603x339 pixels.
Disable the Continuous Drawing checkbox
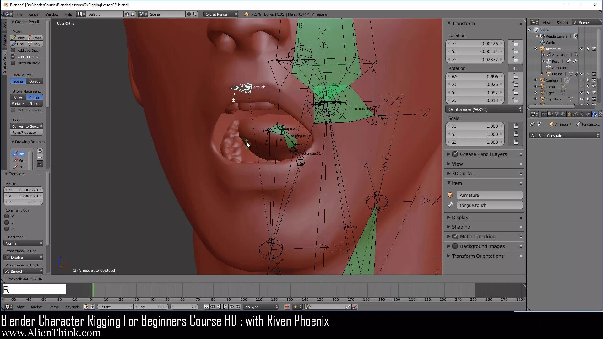coord(13,57)
